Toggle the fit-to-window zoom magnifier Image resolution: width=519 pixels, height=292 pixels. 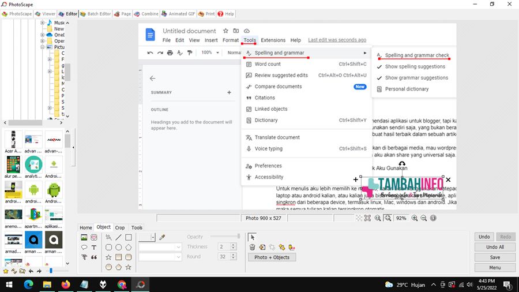388,218
